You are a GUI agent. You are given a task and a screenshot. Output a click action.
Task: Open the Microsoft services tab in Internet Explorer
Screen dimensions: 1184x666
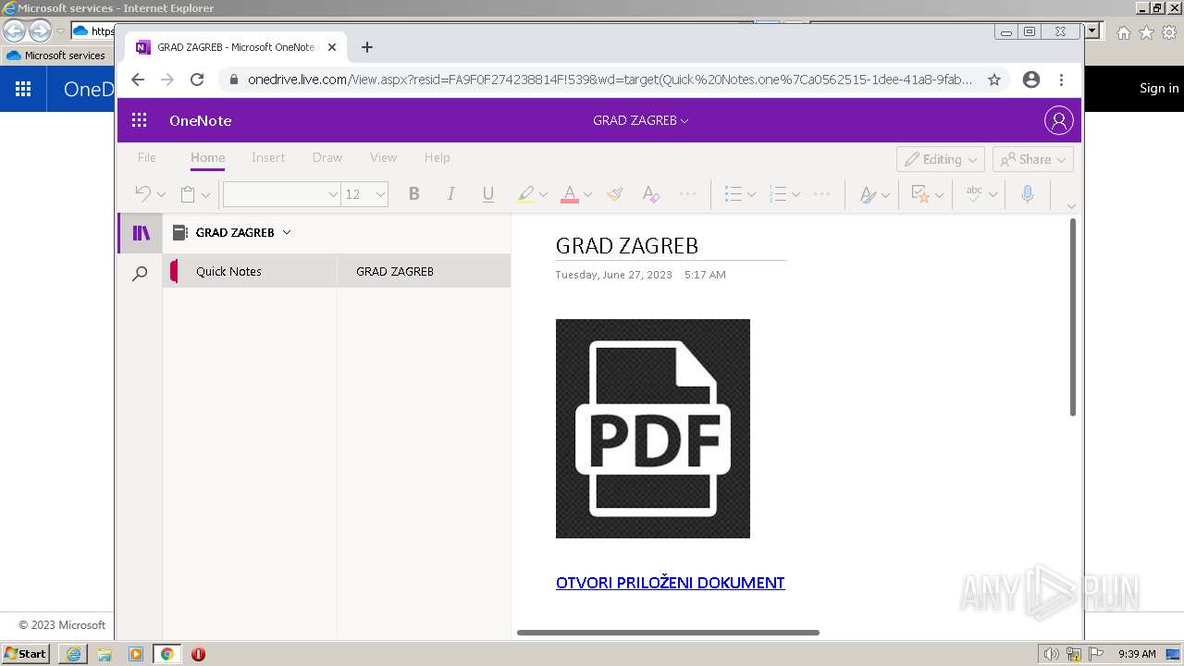coord(57,55)
